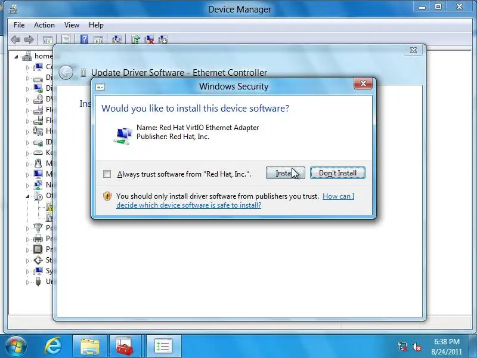477x358 pixels.
Task: Select the home computer root icon in tree
Action: pyautogui.click(x=27, y=56)
